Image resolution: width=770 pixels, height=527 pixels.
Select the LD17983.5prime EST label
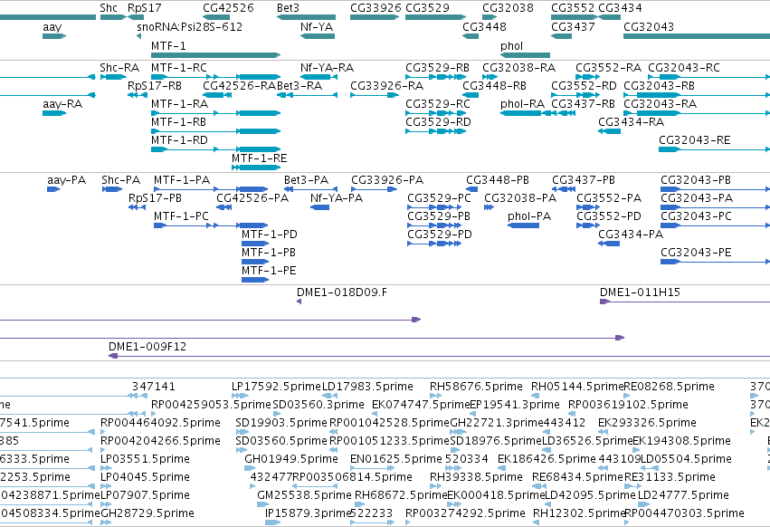click(x=367, y=387)
